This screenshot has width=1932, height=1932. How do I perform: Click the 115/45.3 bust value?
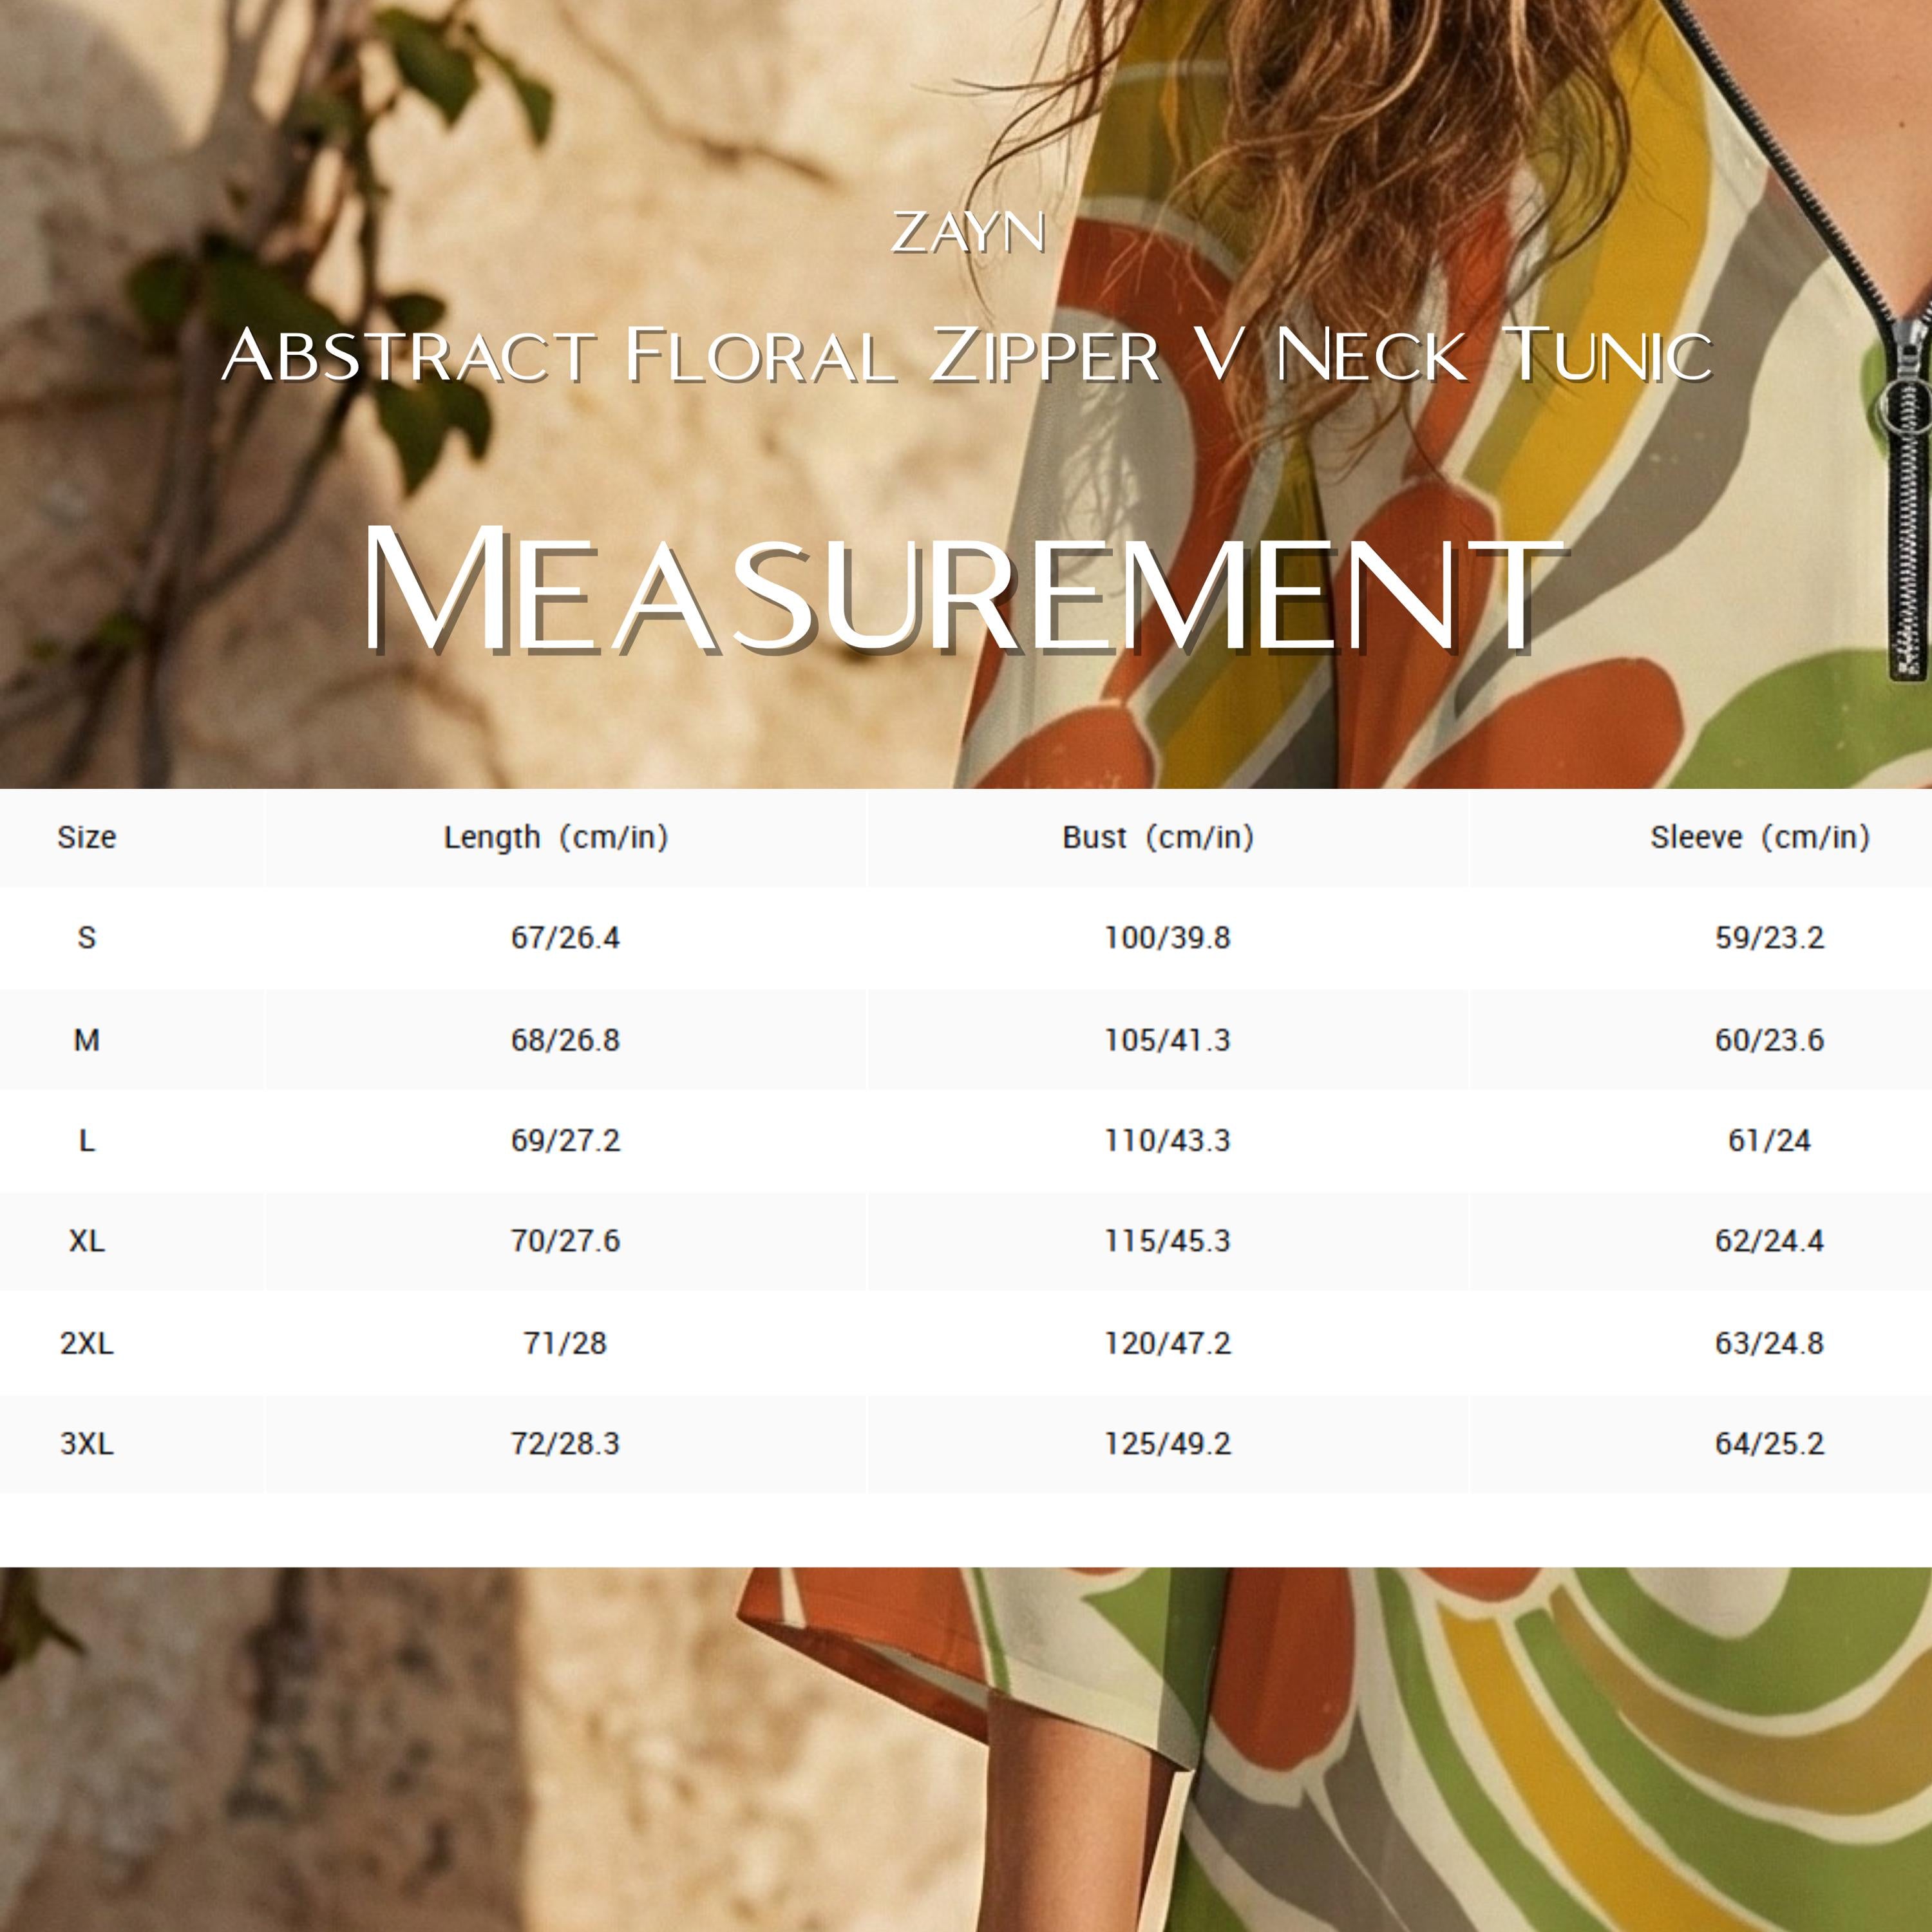coord(1167,1241)
